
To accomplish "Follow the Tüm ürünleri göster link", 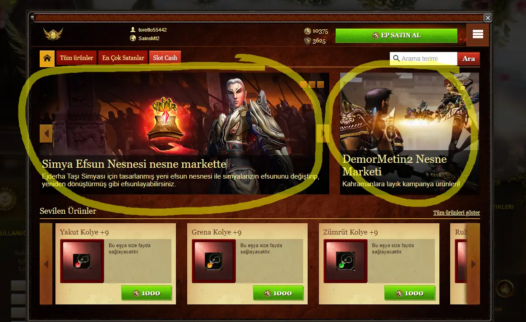I will pos(456,213).
